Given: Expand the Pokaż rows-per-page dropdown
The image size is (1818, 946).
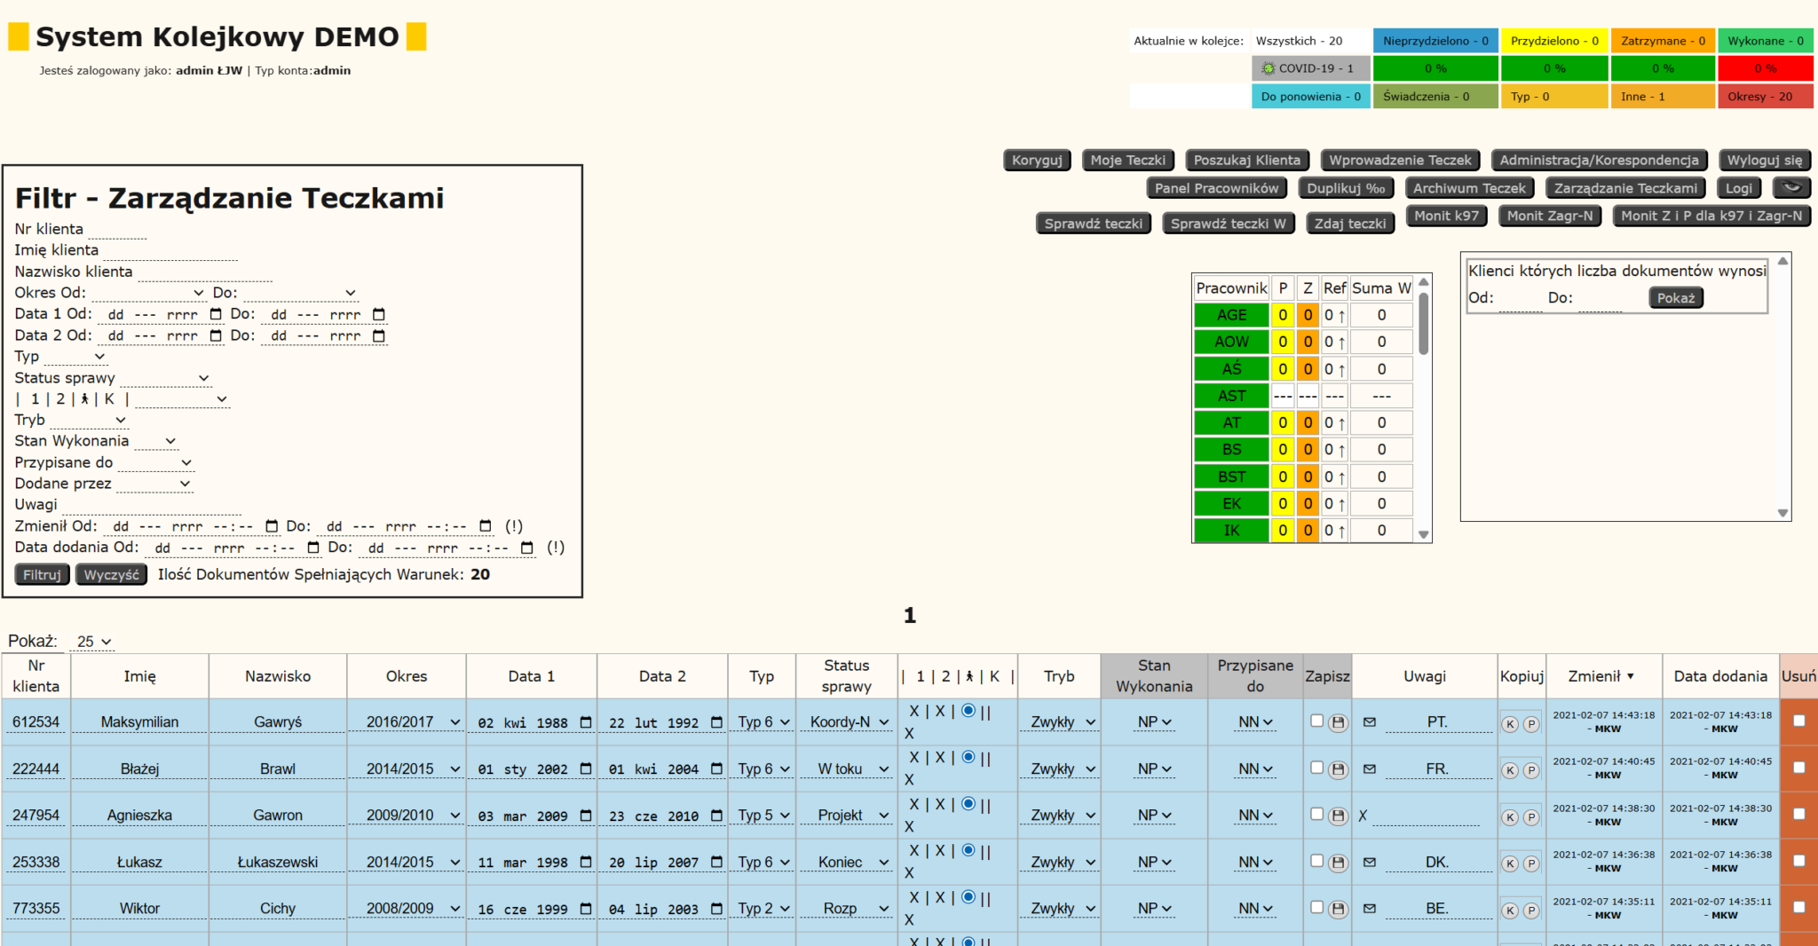Looking at the screenshot, I should click(93, 642).
